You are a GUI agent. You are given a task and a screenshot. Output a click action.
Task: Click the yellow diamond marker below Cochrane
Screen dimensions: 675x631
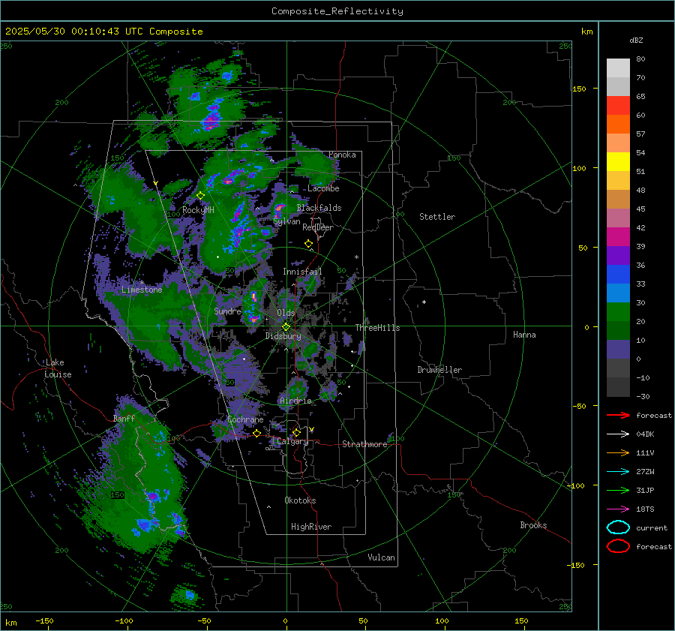257,433
